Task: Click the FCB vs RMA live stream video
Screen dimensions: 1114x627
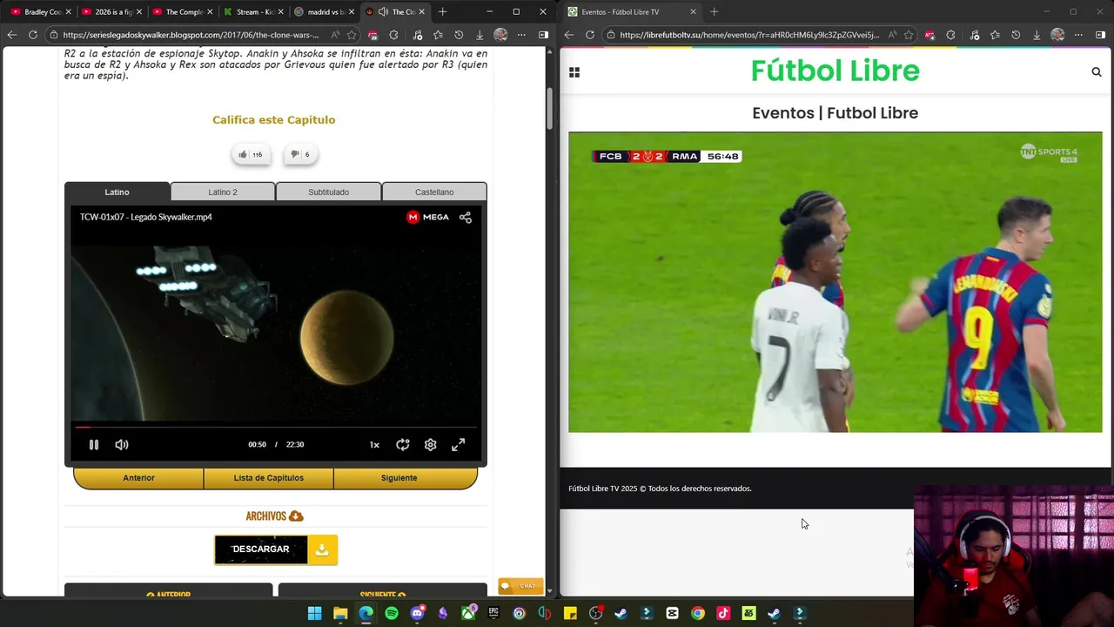Action: coord(835,282)
